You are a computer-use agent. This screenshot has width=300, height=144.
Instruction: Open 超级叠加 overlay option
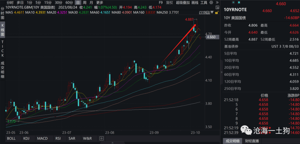(x=183, y=2)
